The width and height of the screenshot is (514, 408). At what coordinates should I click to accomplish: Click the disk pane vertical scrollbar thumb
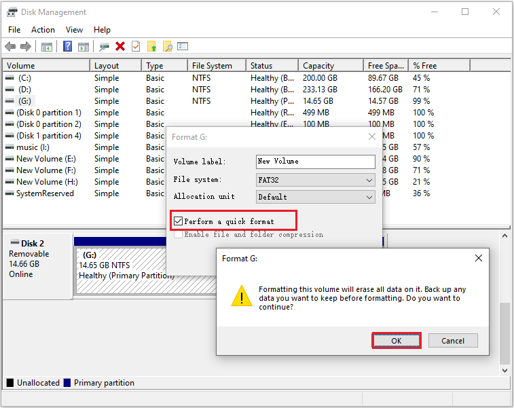click(504, 333)
